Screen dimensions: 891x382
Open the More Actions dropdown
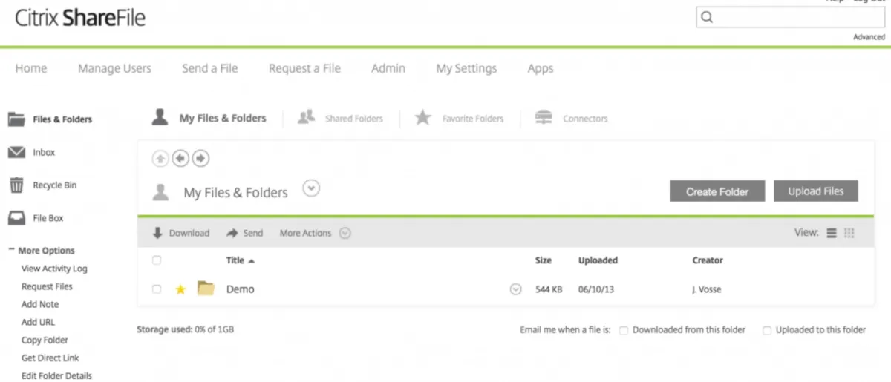pos(345,233)
